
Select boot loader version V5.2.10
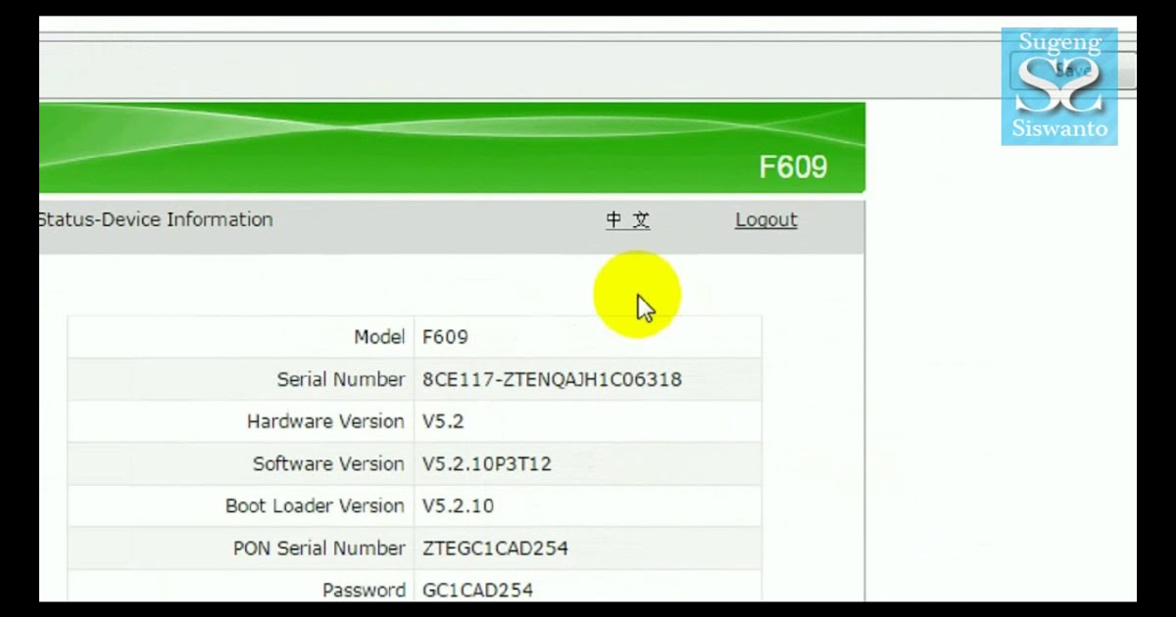tap(458, 505)
